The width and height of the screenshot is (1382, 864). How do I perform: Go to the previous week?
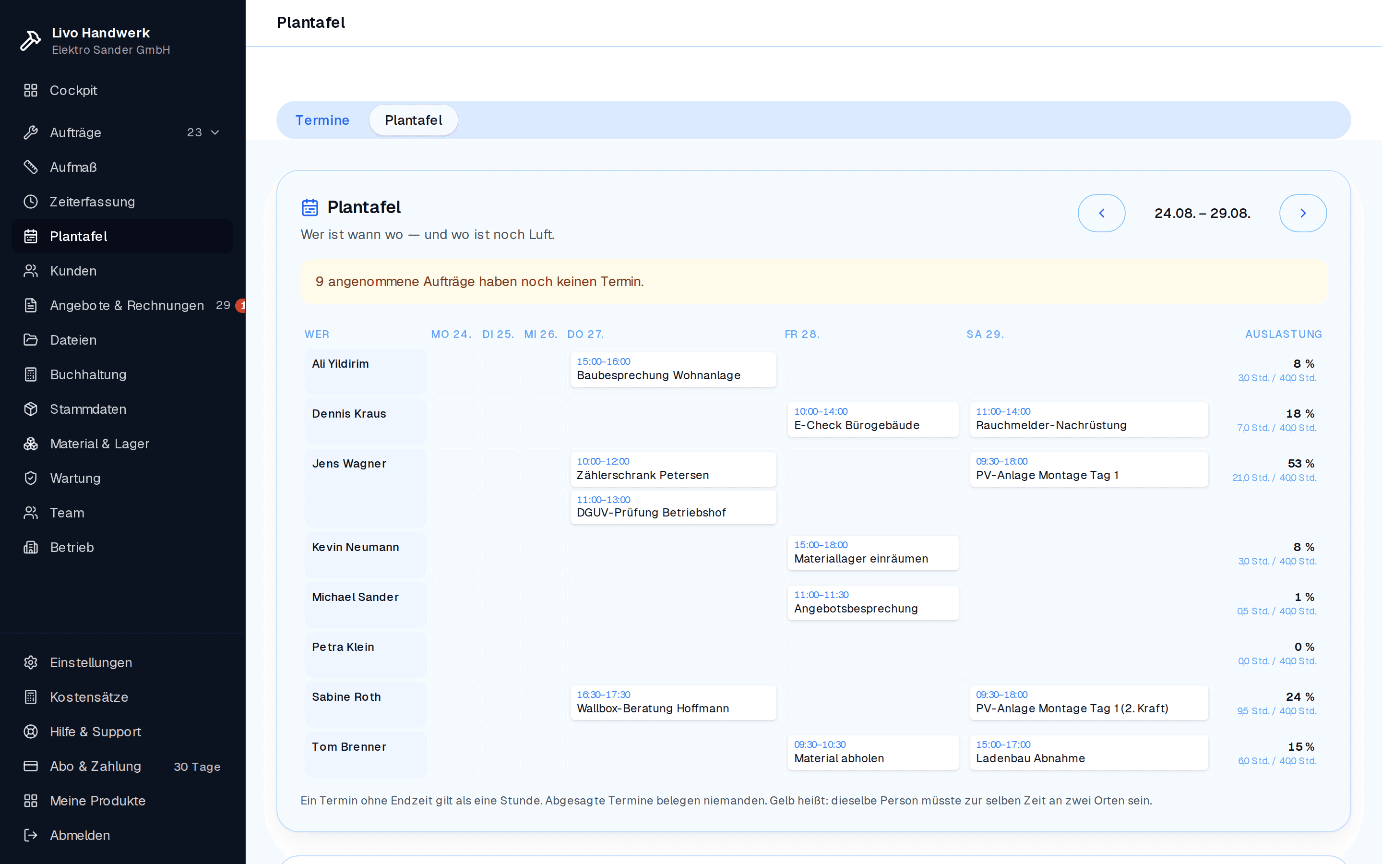(1102, 213)
